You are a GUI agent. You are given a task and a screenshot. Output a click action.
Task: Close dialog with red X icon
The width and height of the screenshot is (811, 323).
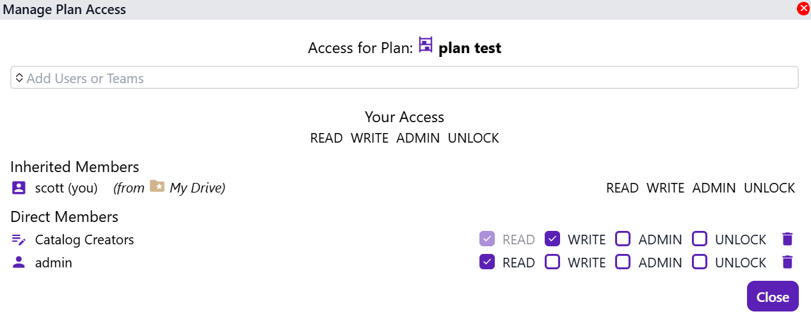click(x=803, y=8)
